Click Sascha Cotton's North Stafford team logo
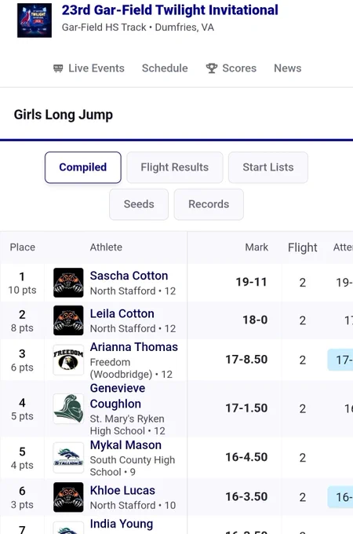The width and height of the screenshot is (353, 534). (x=68, y=283)
